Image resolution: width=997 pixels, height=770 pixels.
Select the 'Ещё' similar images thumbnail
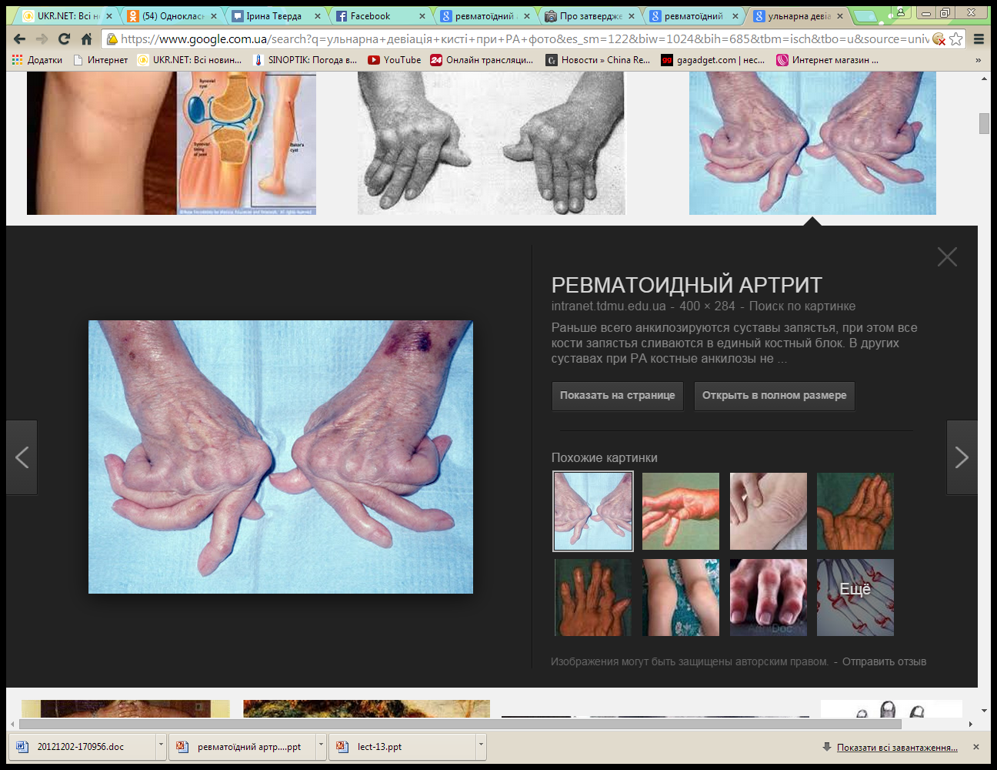(855, 598)
